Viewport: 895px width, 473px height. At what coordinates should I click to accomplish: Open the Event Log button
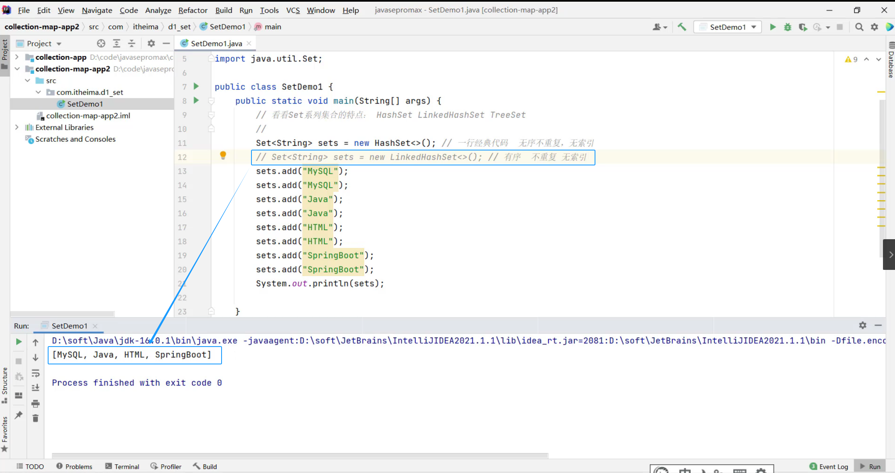coord(829,466)
